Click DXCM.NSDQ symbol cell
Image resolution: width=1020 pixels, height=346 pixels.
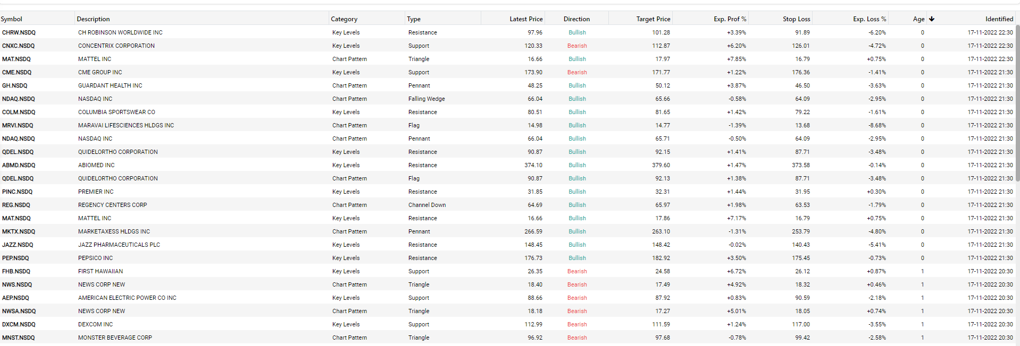click(x=19, y=324)
